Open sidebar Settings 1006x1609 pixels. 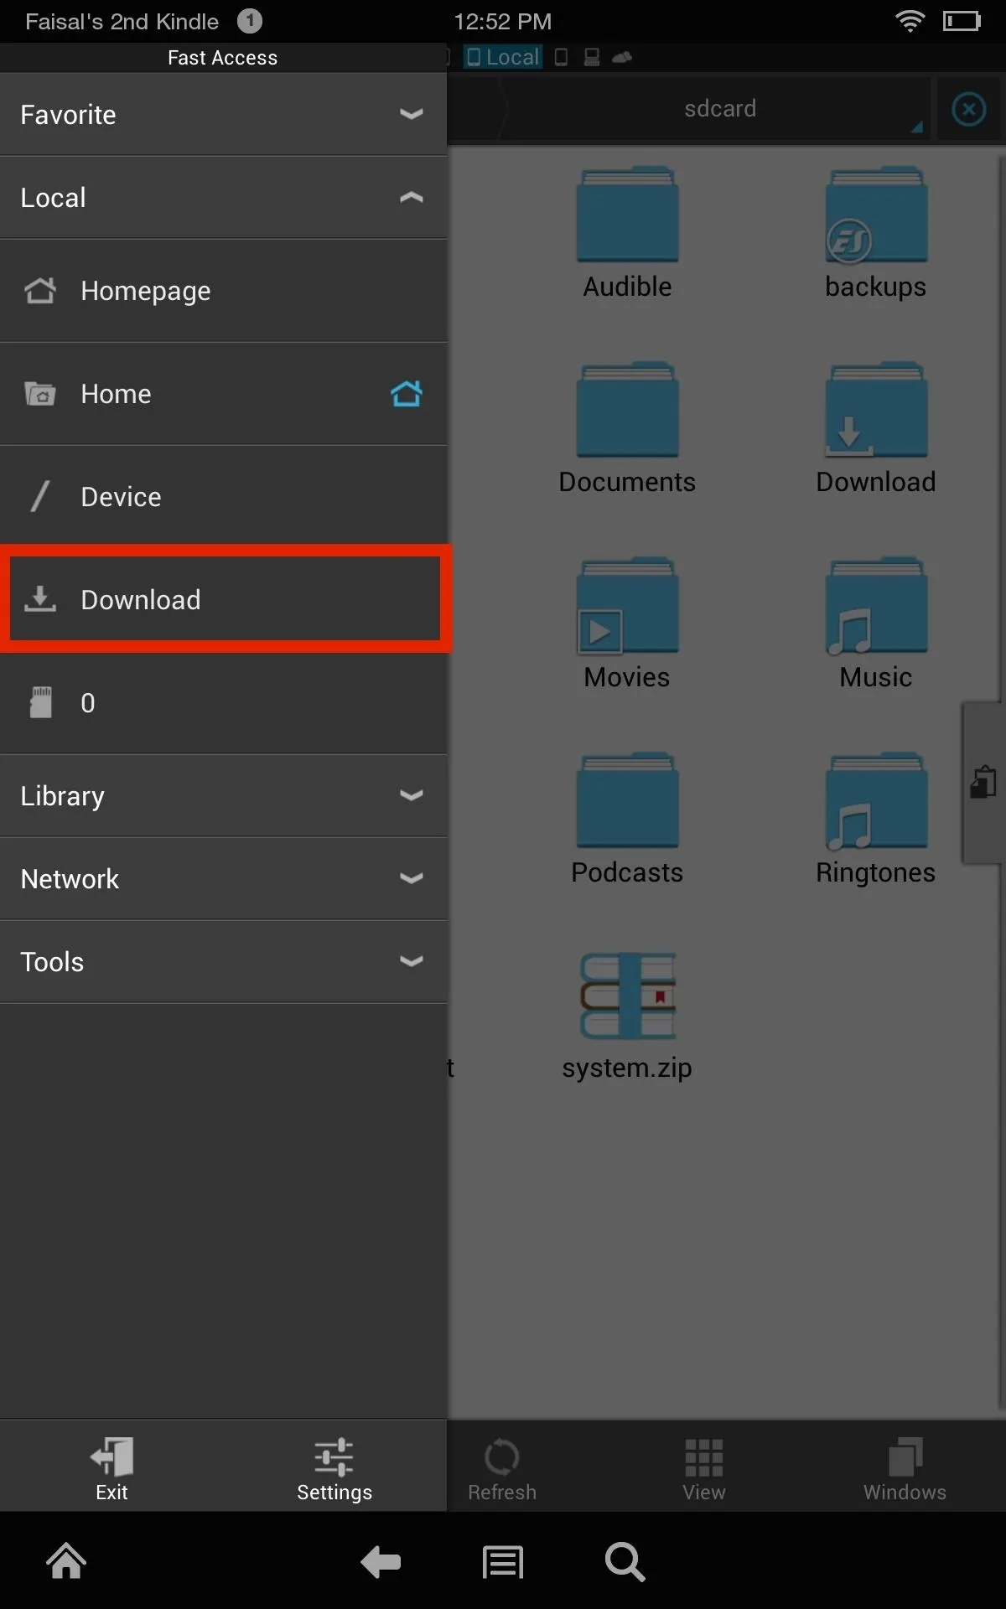pos(334,1468)
